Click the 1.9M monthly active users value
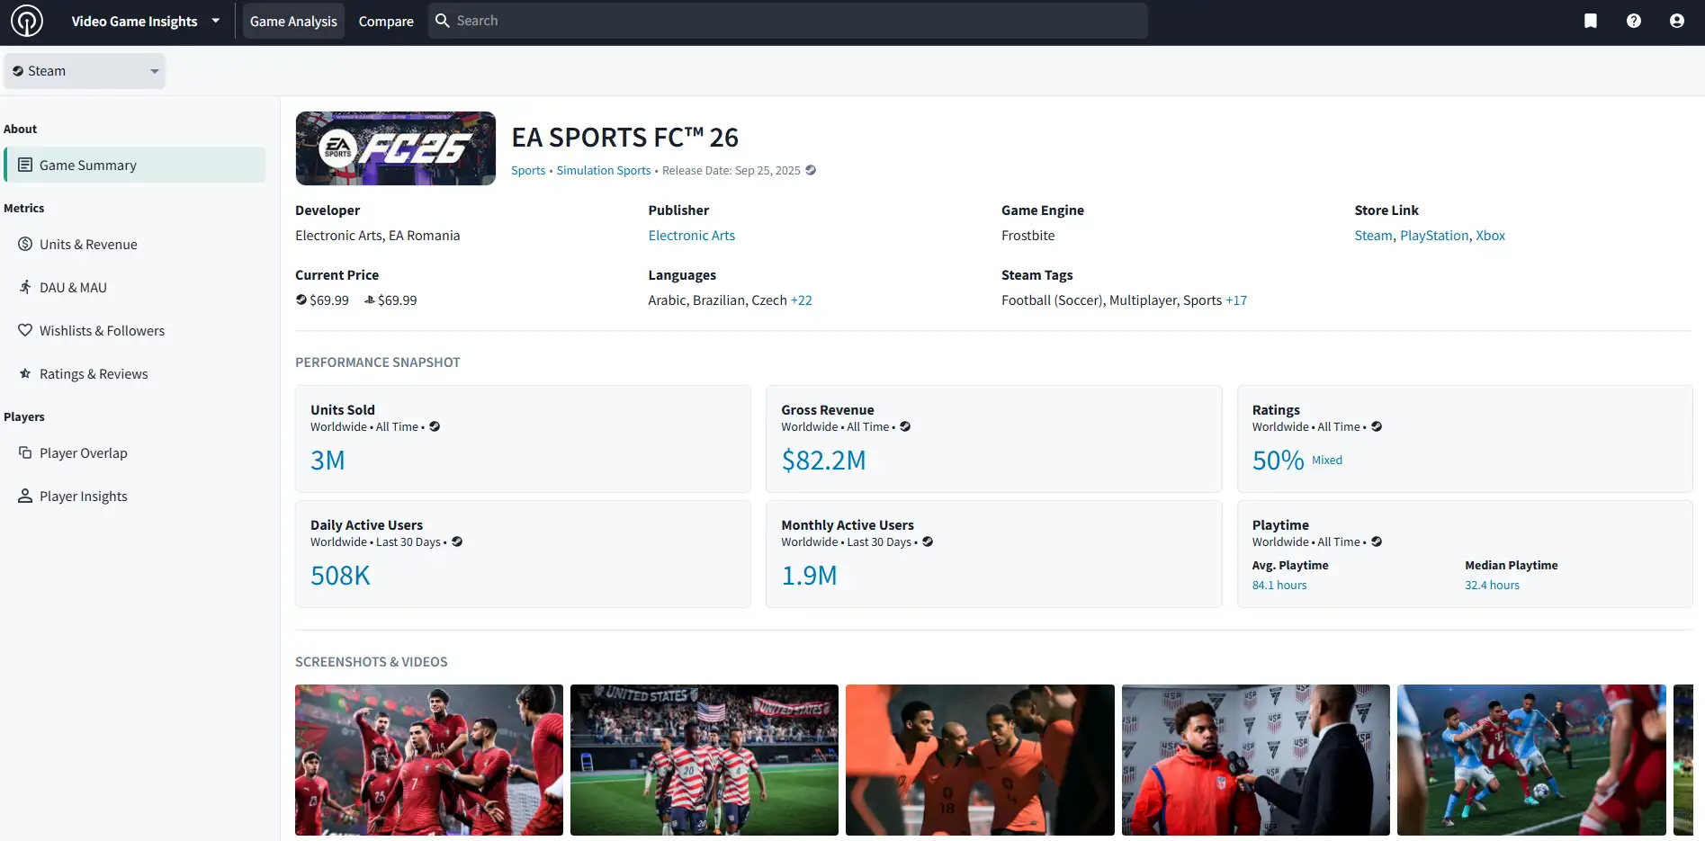The height and width of the screenshot is (841, 1705). tap(809, 576)
